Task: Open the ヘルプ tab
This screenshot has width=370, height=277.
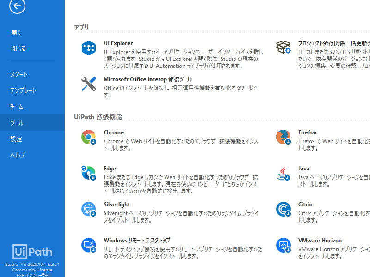Action: click(x=18, y=155)
